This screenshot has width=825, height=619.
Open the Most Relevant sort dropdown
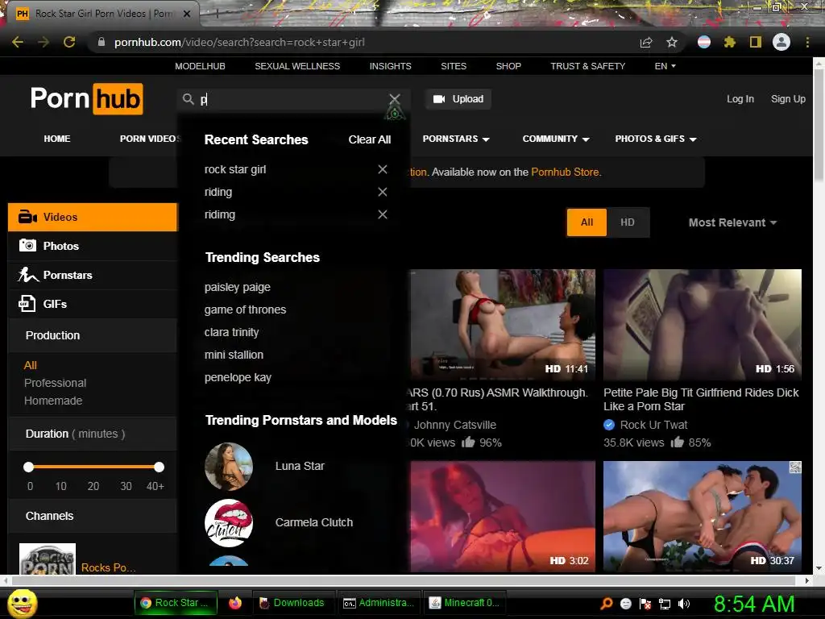[732, 222]
